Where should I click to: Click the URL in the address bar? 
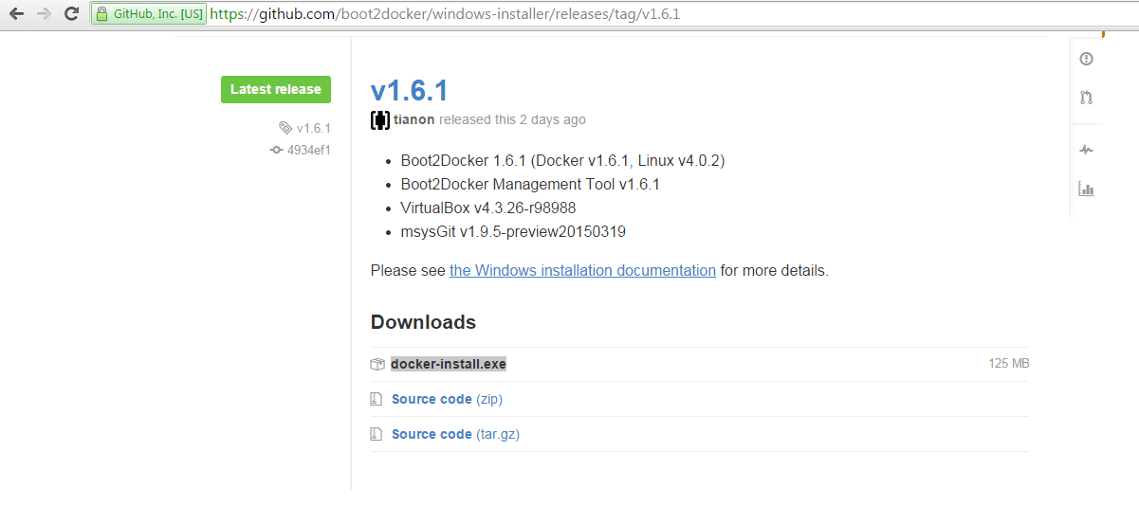click(445, 15)
